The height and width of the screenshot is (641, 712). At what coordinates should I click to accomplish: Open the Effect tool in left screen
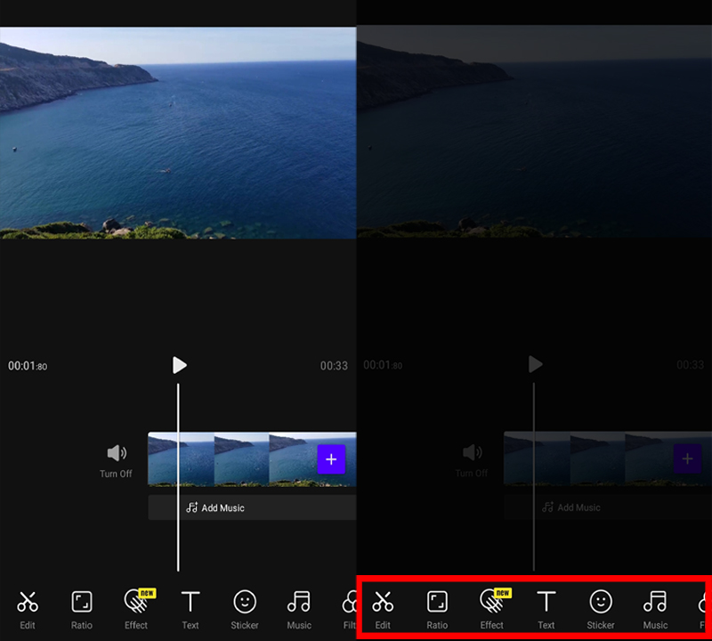click(137, 610)
